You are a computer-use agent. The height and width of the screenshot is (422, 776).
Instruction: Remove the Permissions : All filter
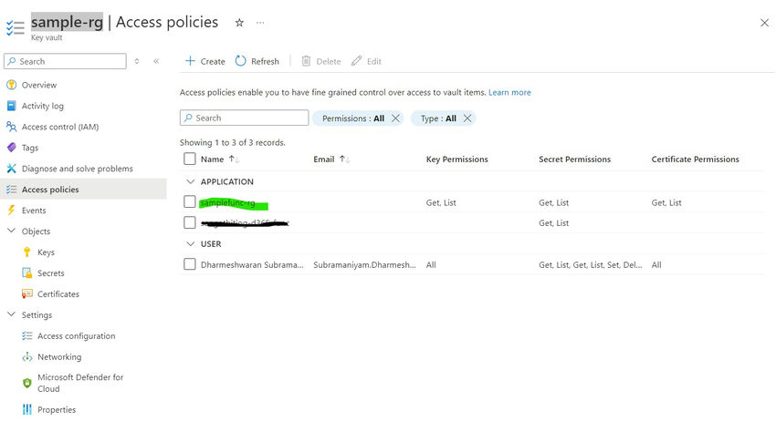tap(395, 118)
